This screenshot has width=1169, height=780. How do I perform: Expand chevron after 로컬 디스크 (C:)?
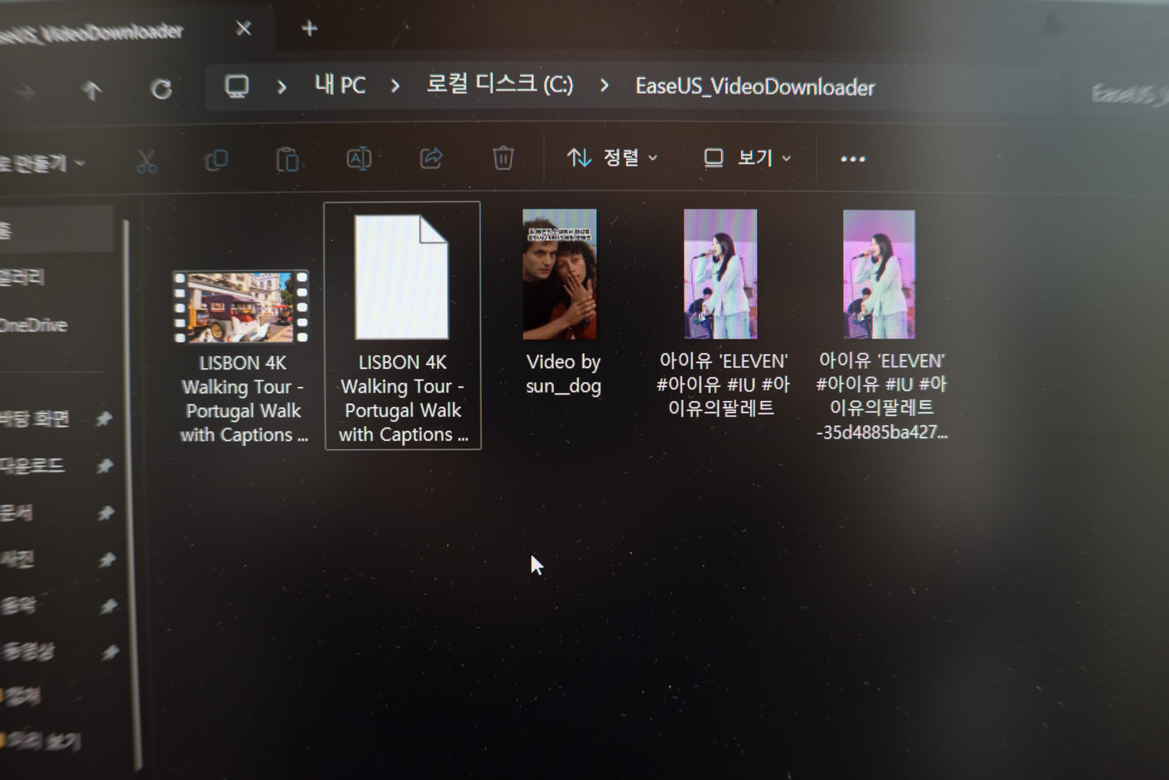click(605, 86)
